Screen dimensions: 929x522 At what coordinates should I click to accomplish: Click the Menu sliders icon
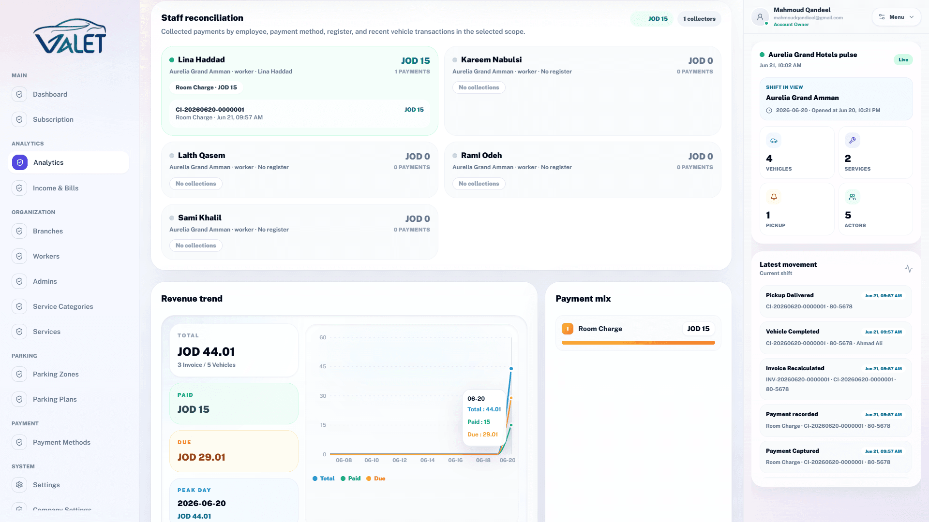pos(882,17)
